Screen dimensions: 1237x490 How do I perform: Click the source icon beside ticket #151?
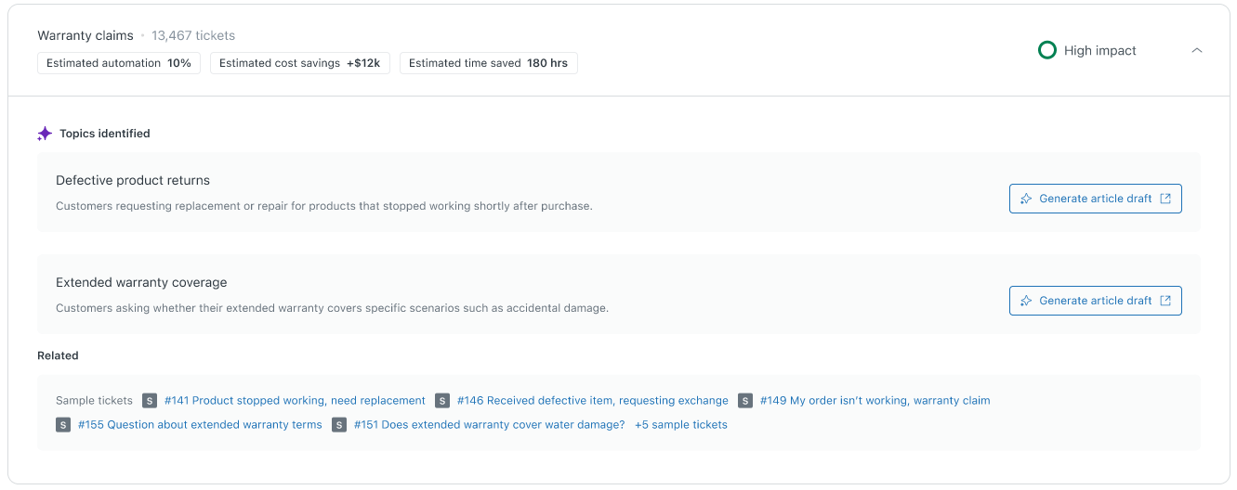339,425
